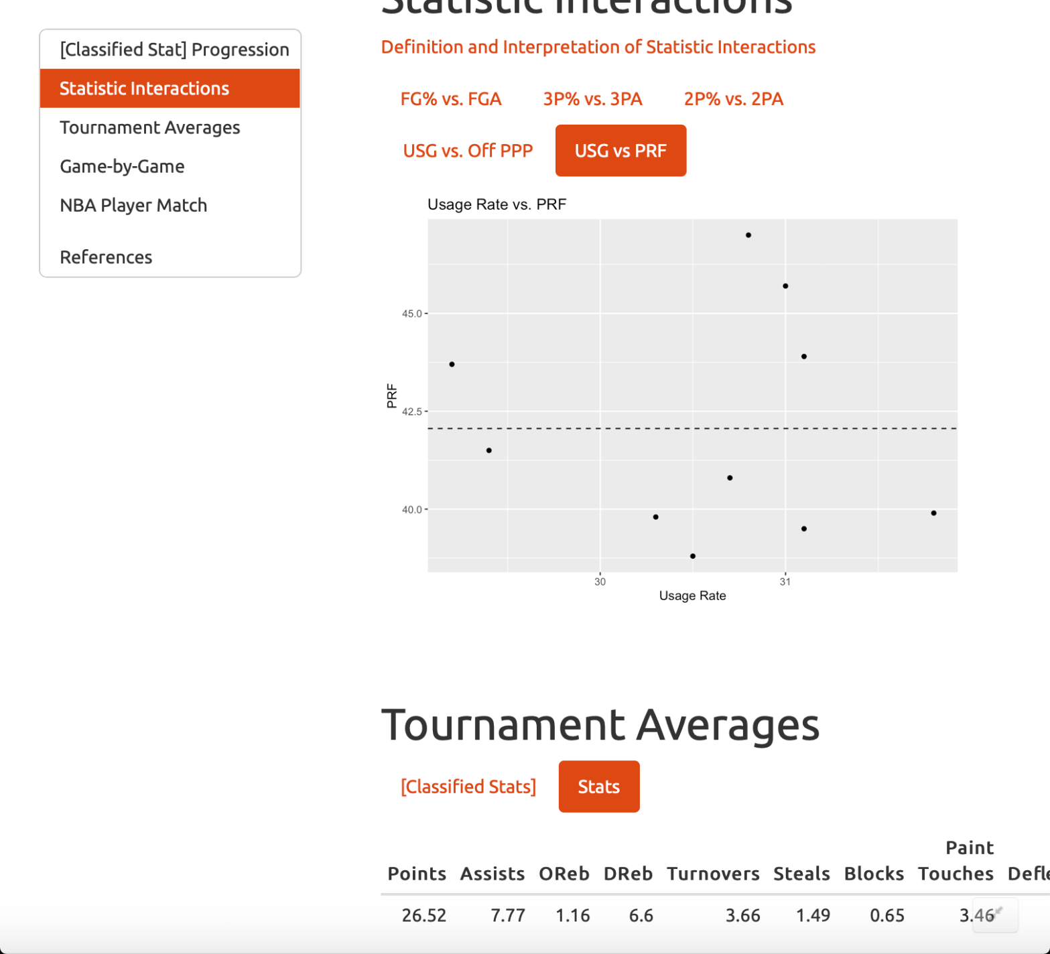Viewport: 1050px width, 954px height.
Task: Open NBA Player Match sidebar item
Action: [133, 205]
